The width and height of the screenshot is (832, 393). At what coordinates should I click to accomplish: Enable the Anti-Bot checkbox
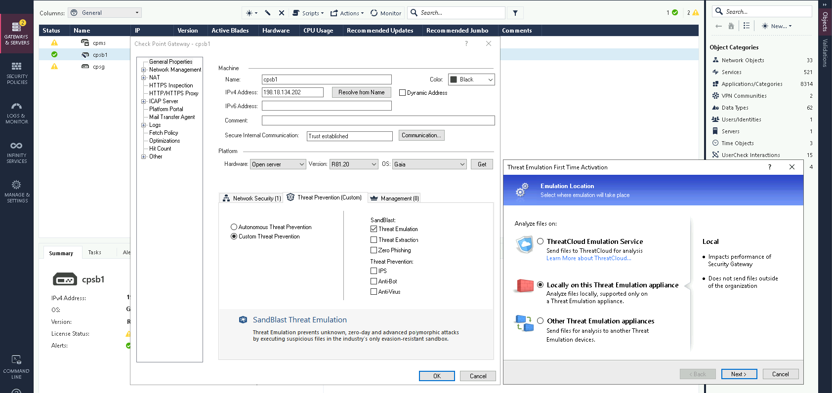374,281
